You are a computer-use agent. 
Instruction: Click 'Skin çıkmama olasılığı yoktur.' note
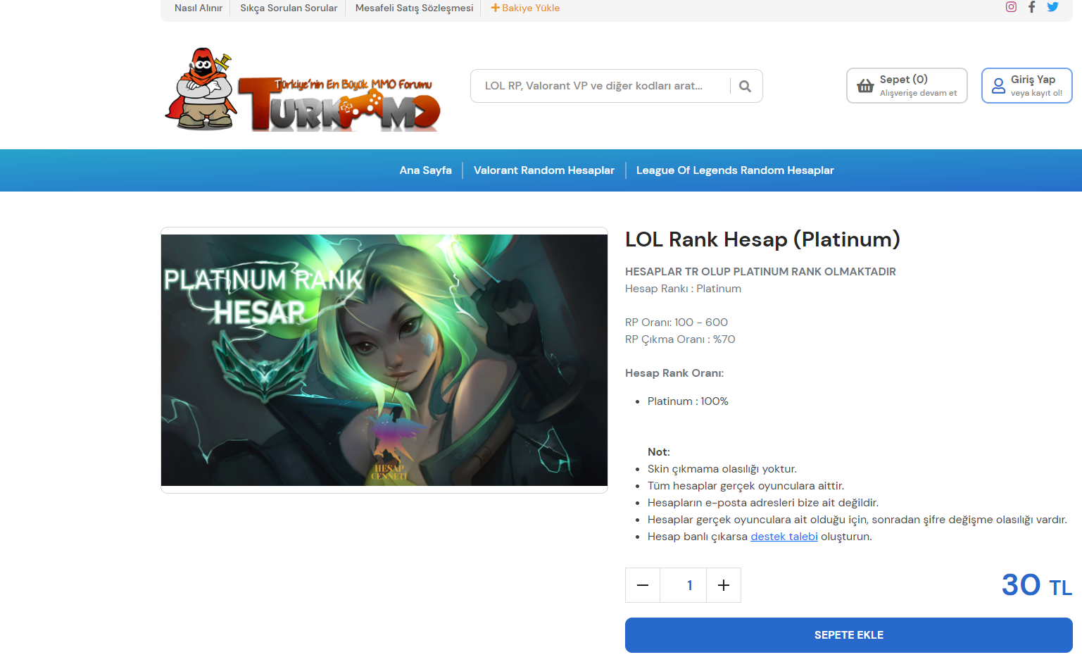722,469
